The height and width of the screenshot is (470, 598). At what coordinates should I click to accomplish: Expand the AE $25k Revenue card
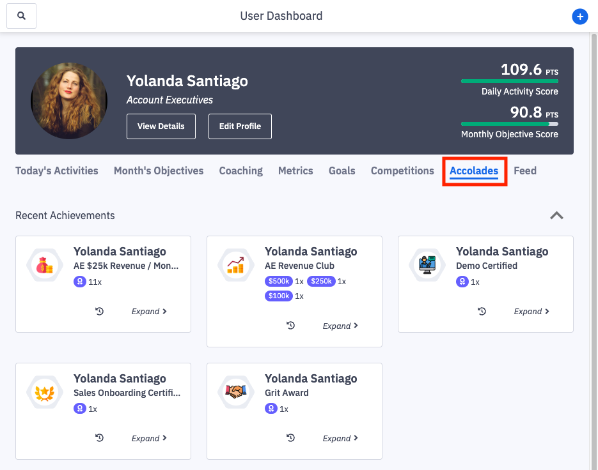tap(149, 312)
